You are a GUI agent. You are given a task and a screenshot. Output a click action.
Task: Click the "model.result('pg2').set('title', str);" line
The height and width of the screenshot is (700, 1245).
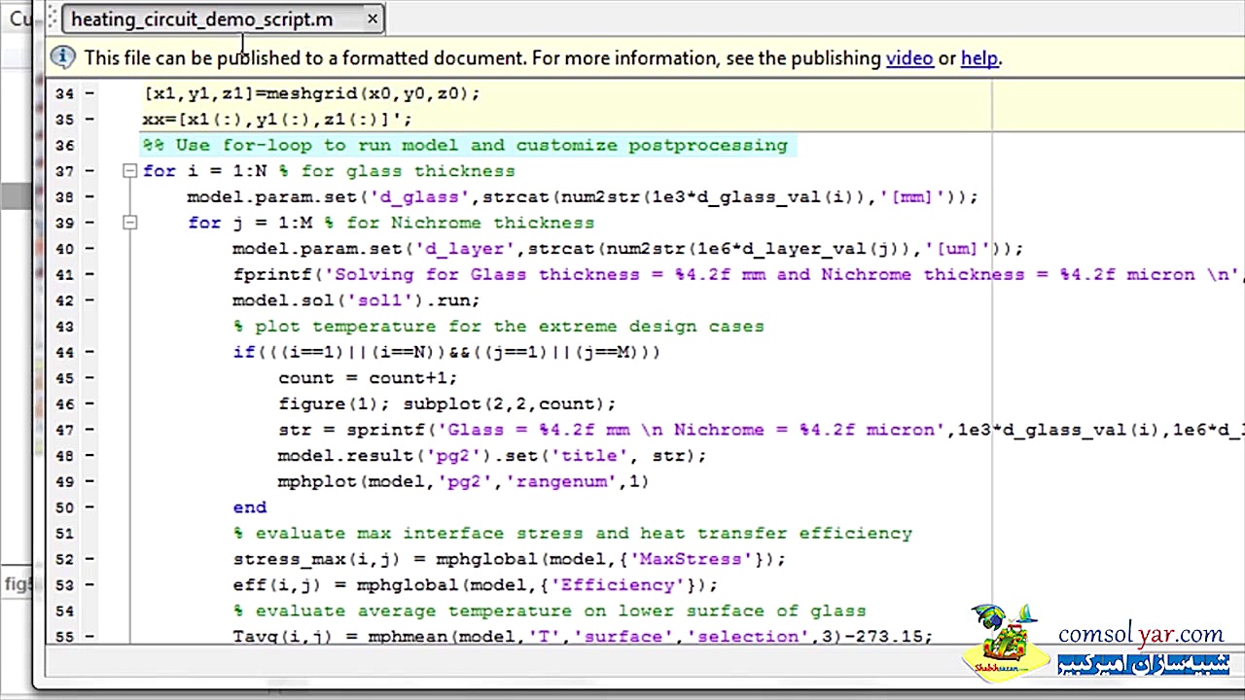pyautogui.click(x=492, y=456)
